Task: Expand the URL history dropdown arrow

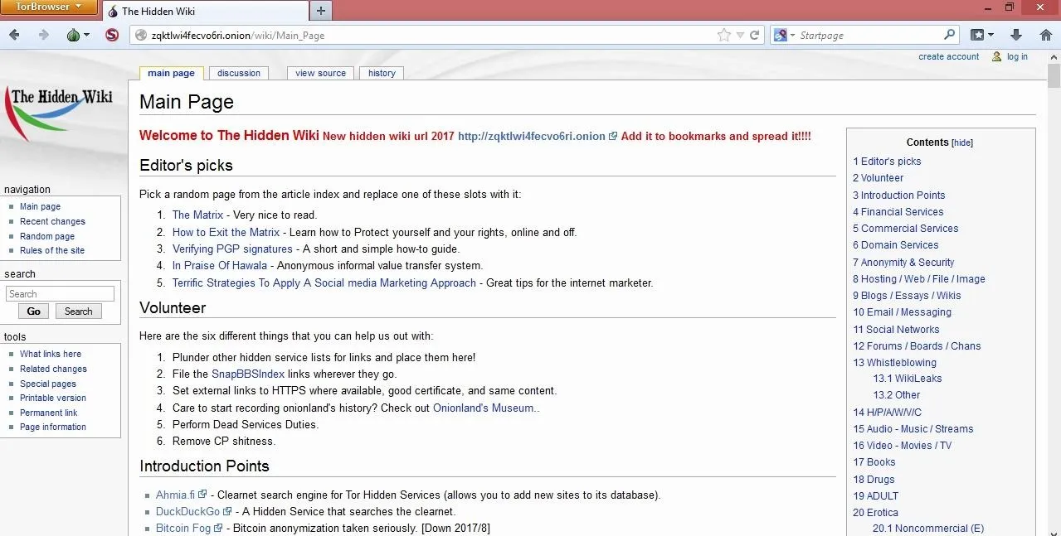Action: (x=740, y=35)
